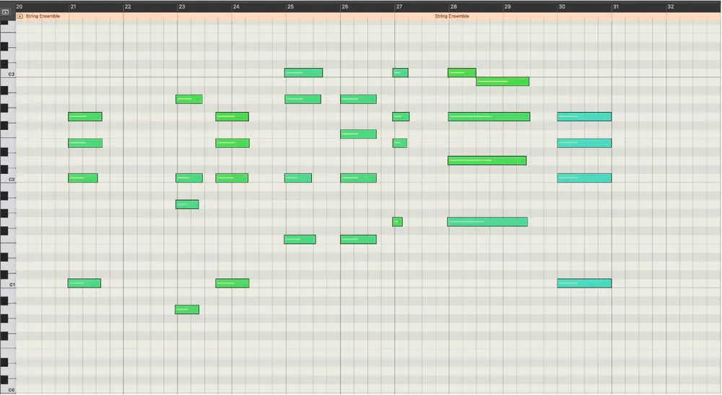722x395 pixels.
Task: Select the long G2 note at bar 28
Action: pyautogui.click(x=489, y=116)
